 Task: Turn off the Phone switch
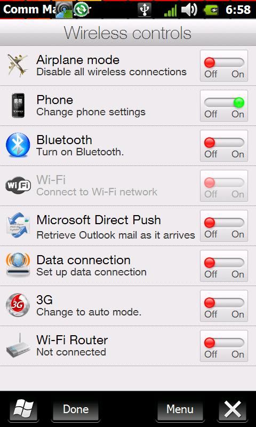224,106
